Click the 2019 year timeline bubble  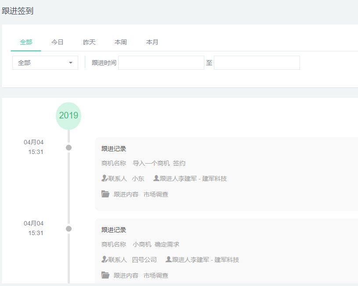(x=69, y=116)
